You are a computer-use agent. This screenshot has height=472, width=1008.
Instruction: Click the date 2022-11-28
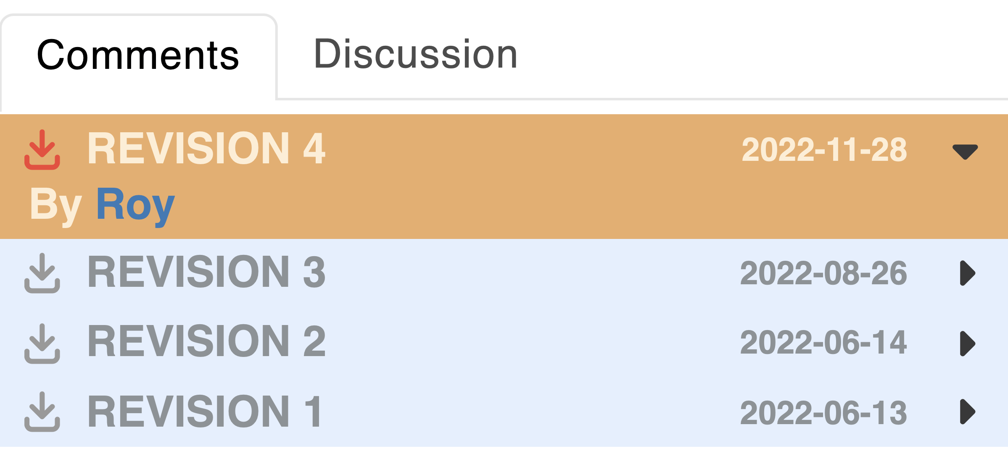tap(824, 149)
